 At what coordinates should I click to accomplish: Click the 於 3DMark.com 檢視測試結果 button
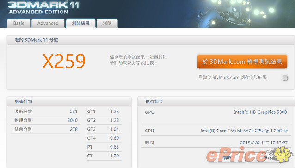point(242,62)
